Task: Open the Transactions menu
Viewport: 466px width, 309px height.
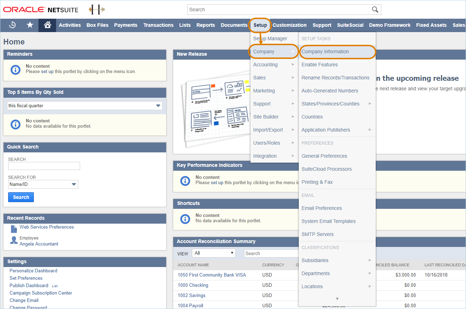Action: pos(158,25)
